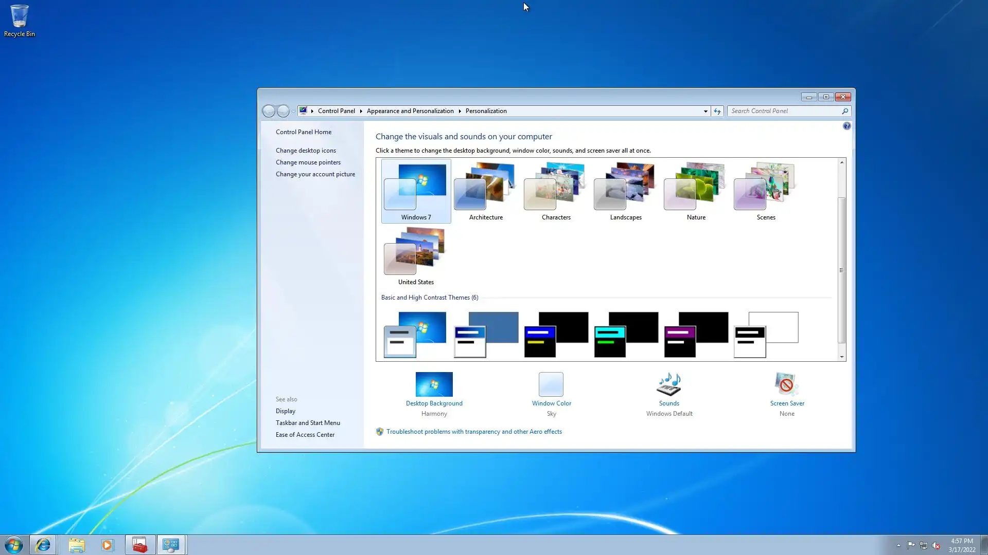Click the refresh button beside address bar

(717, 111)
